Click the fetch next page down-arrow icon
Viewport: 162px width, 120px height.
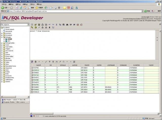coord(50,62)
